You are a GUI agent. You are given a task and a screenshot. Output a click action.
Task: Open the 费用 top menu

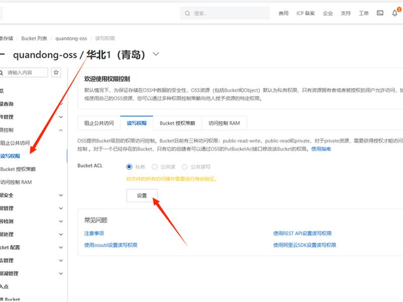point(283,13)
